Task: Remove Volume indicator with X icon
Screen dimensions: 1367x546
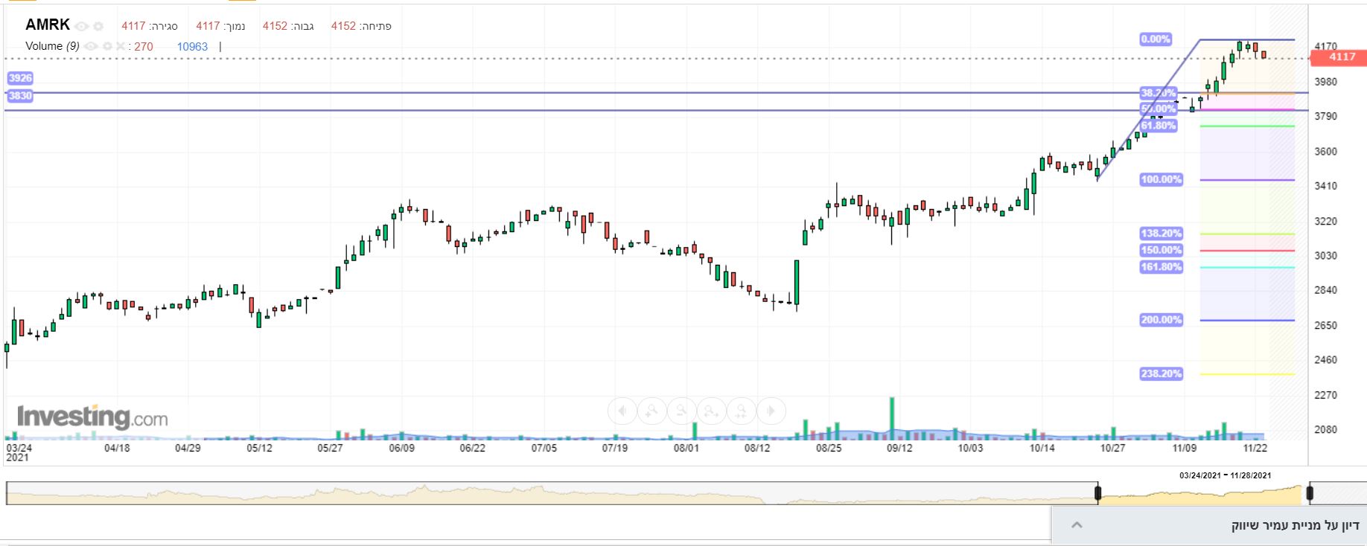Action: click(x=121, y=46)
